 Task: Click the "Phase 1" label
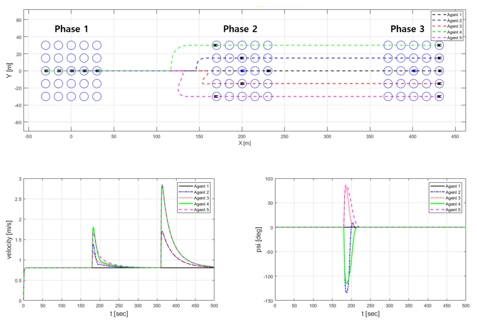click(x=71, y=29)
